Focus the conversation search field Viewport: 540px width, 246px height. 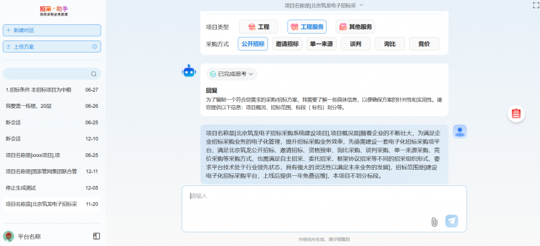click(x=52, y=73)
